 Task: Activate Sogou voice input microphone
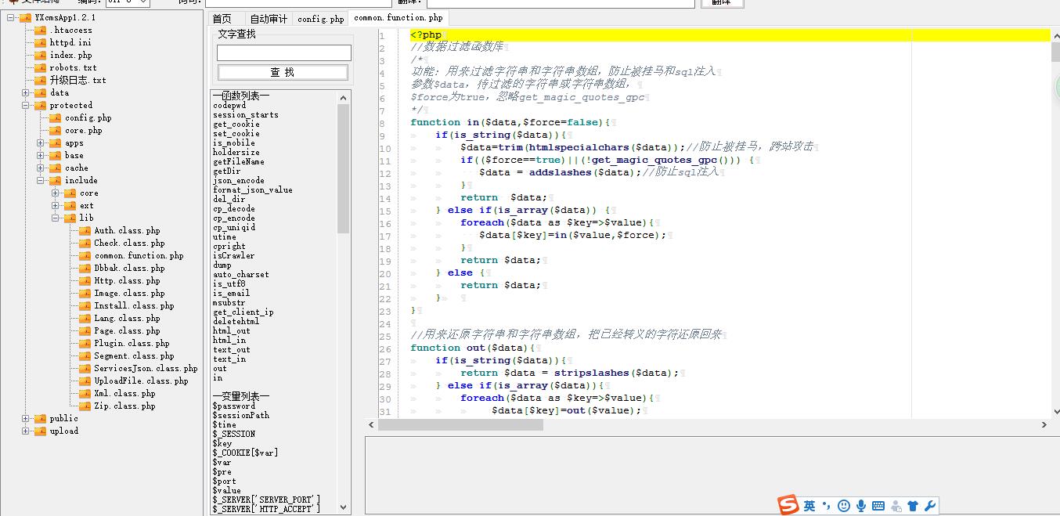point(861,506)
